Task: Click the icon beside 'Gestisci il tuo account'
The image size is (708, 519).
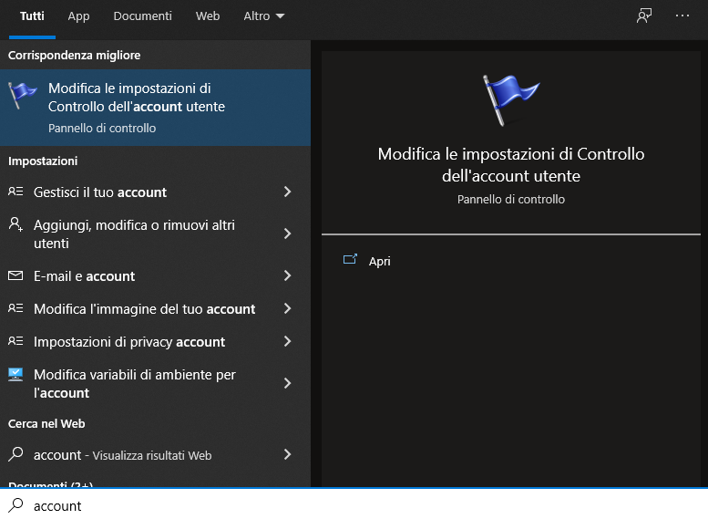Action: point(15,192)
